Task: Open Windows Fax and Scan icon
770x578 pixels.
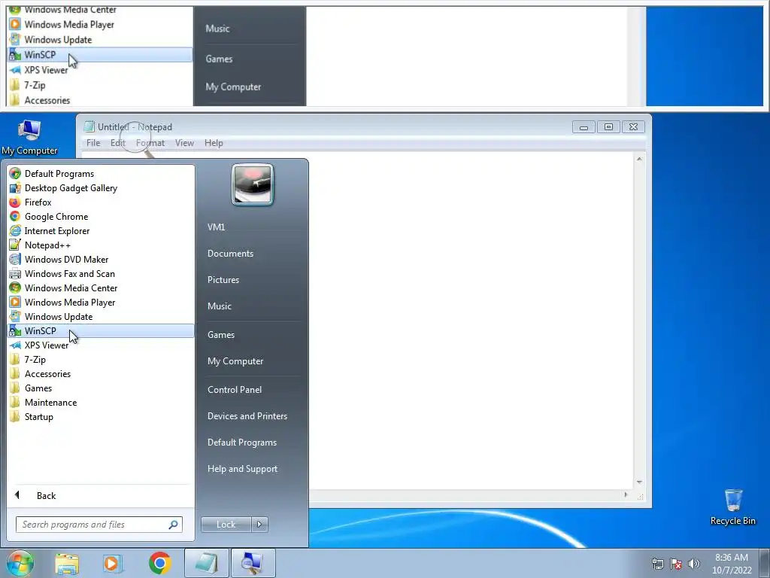Action: [15, 273]
